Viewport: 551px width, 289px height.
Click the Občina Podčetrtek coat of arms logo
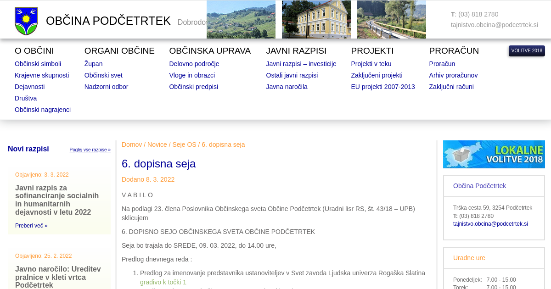point(26,21)
